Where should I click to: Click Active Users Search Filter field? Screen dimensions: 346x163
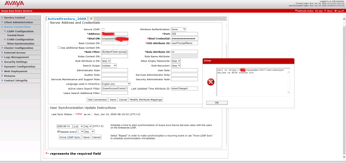tap(115, 88)
